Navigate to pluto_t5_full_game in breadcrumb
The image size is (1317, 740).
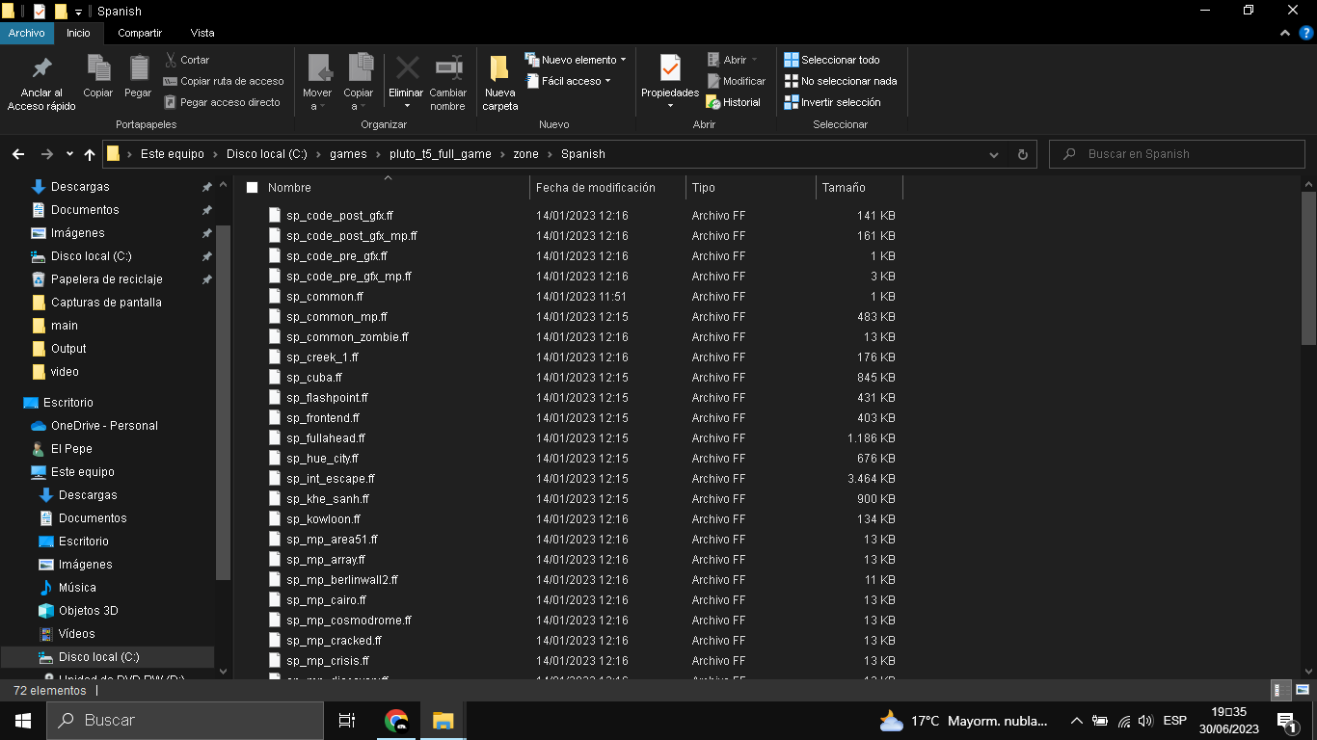pyautogui.click(x=441, y=154)
